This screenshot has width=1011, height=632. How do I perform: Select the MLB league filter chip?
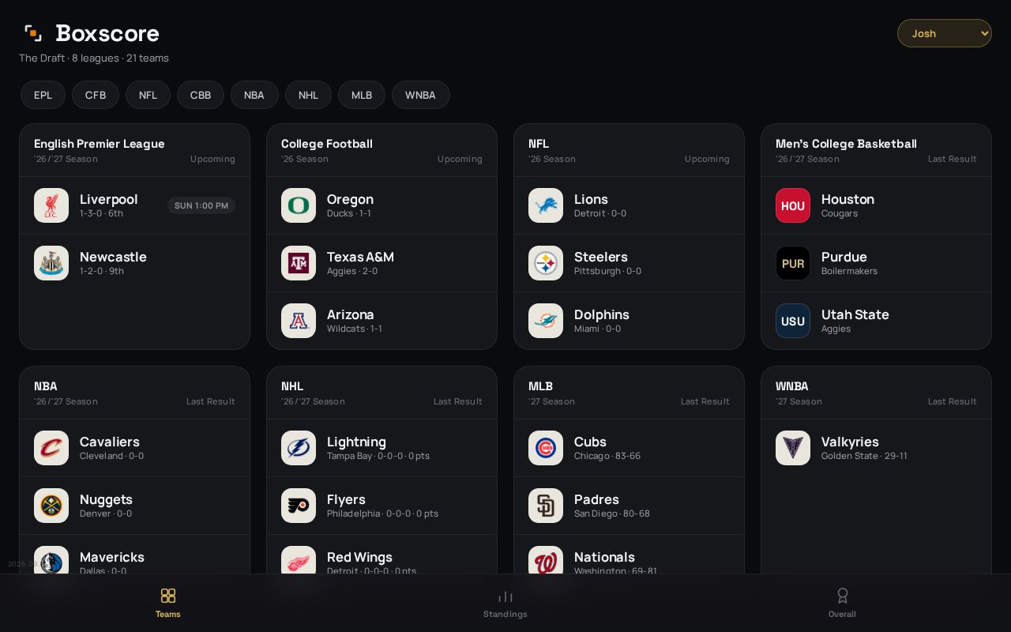click(x=362, y=95)
